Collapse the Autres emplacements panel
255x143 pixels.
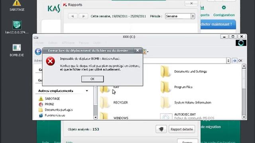click(87, 91)
